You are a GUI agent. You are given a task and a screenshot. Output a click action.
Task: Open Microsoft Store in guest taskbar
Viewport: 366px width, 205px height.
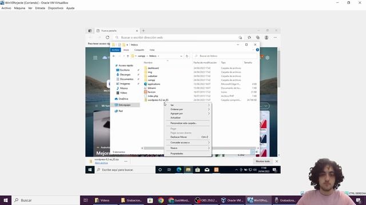[x=197, y=170]
